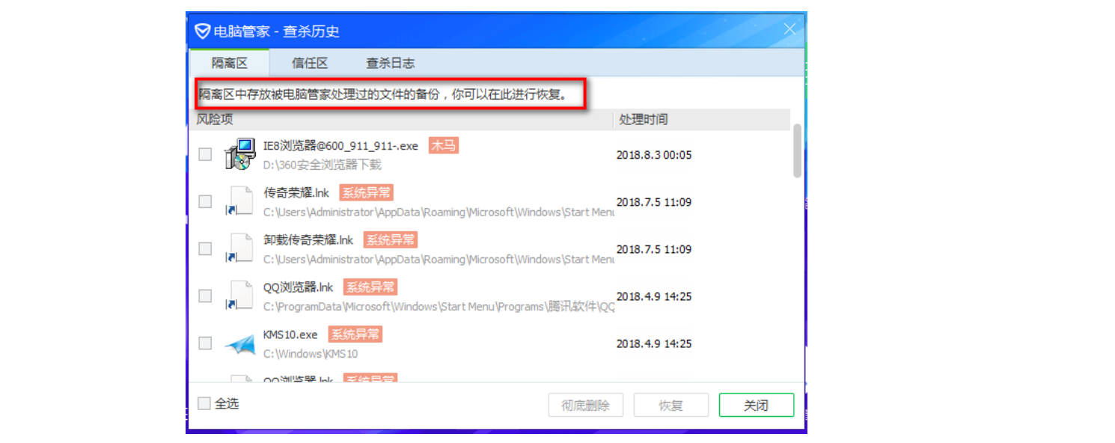Click the shortcut icon of QQ浏览器.lnk with 腾讯软件 path
The width and height of the screenshot is (1115, 443).
point(240,296)
